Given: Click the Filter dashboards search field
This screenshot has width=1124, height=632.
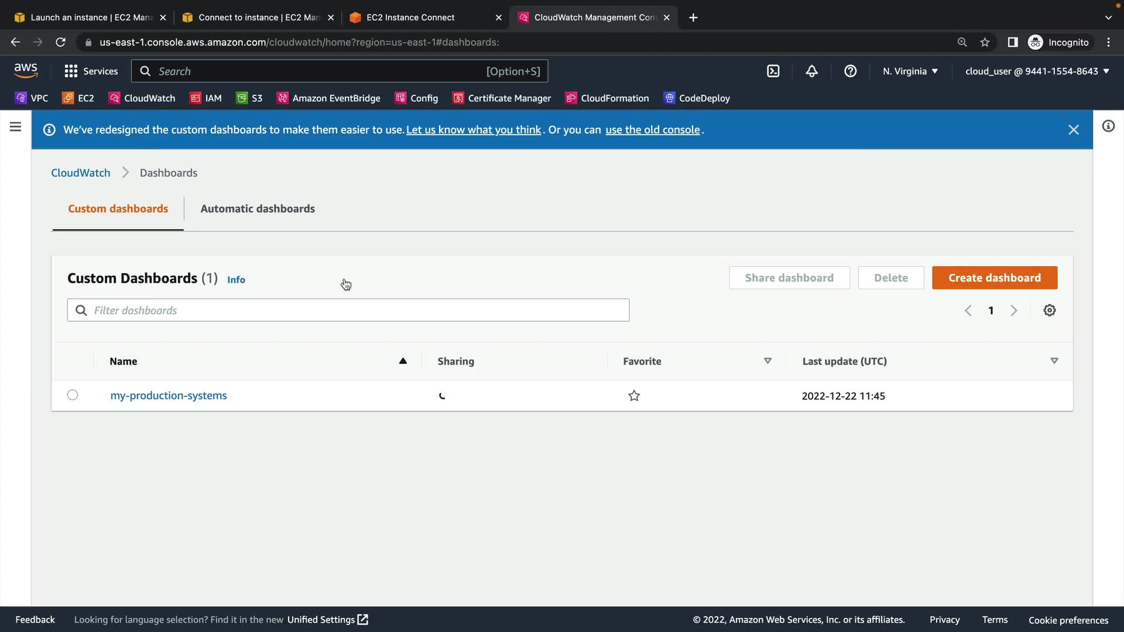Looking at the screenshot, I should (x=348, y=311).
